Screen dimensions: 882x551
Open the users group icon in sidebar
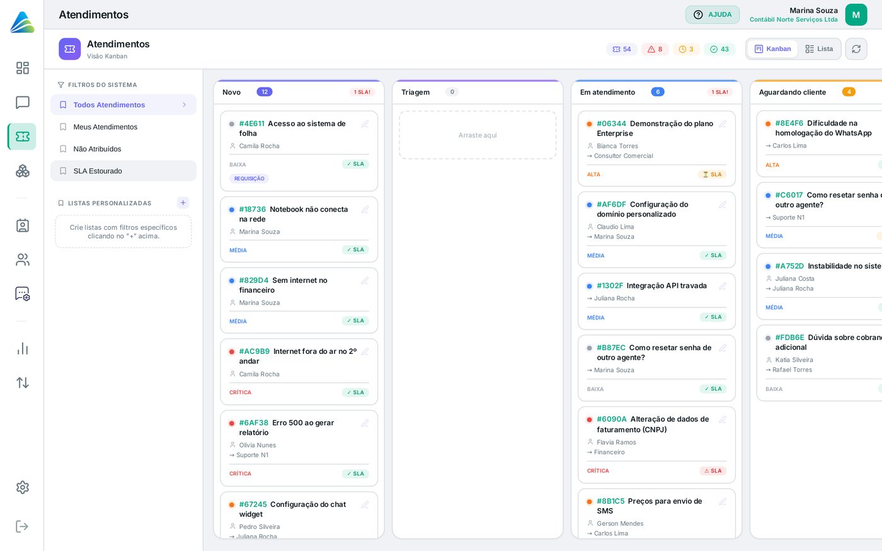(23, 259)
